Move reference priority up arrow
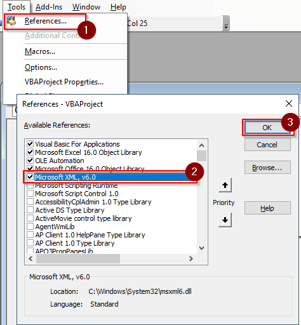301x325 pixels. [225, 185]
